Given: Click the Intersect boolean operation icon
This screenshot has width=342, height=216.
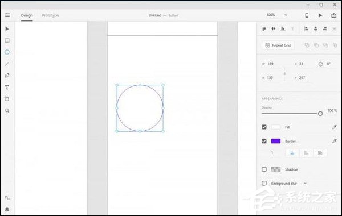Looking at the screenshot, I should [x=325, y=45].
